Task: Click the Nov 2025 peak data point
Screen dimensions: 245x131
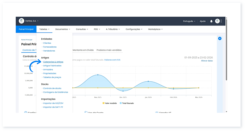Action: (x=98, y=75)
